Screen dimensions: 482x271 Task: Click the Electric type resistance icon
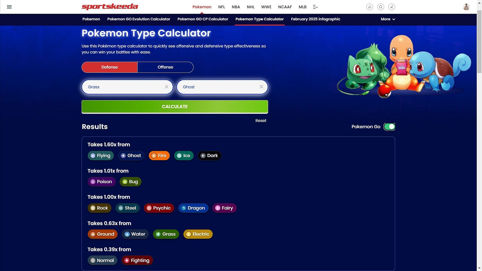click(188, 234)
